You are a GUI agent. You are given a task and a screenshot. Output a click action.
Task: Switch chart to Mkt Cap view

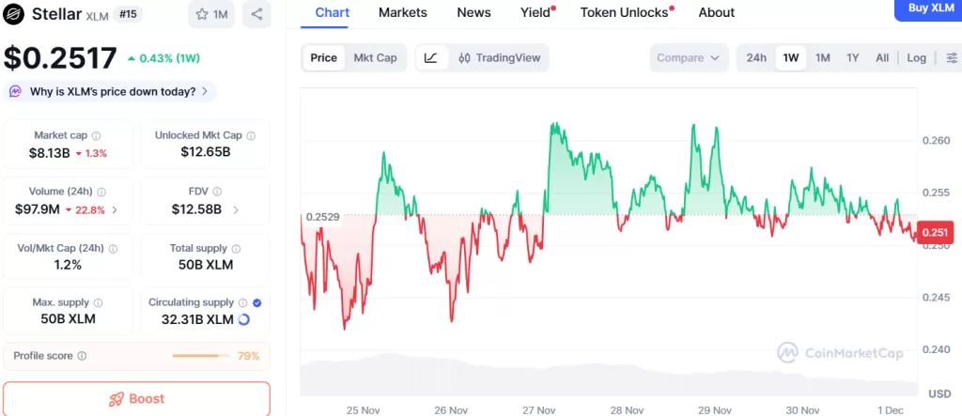375,58
